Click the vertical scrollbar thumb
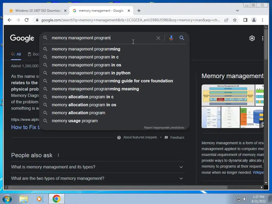 coord(266,45)
